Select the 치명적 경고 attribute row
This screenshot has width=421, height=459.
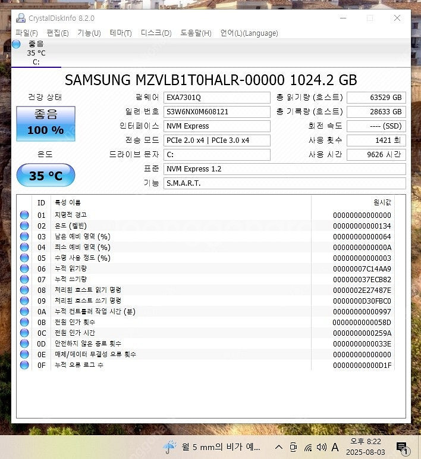point(206,215)
